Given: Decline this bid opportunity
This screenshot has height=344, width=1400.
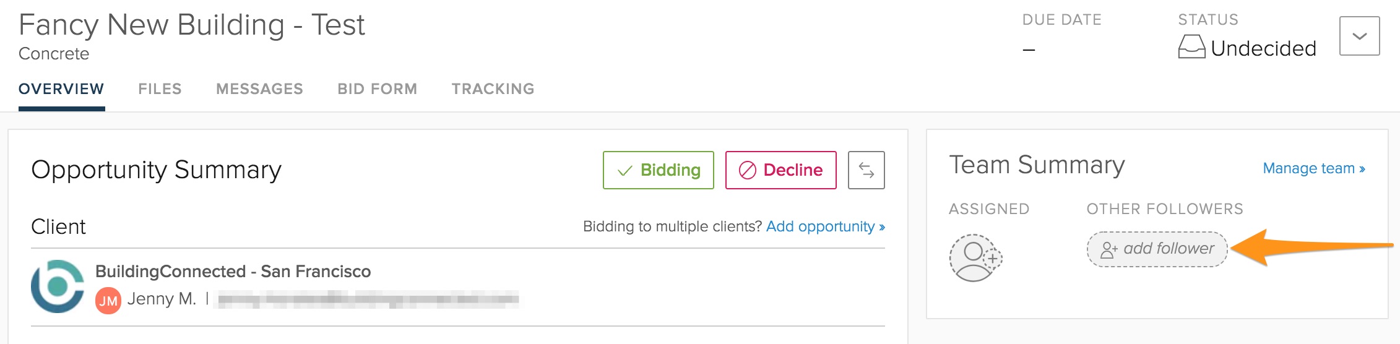Looking at the screenshot, I should (x=780, y=170).
